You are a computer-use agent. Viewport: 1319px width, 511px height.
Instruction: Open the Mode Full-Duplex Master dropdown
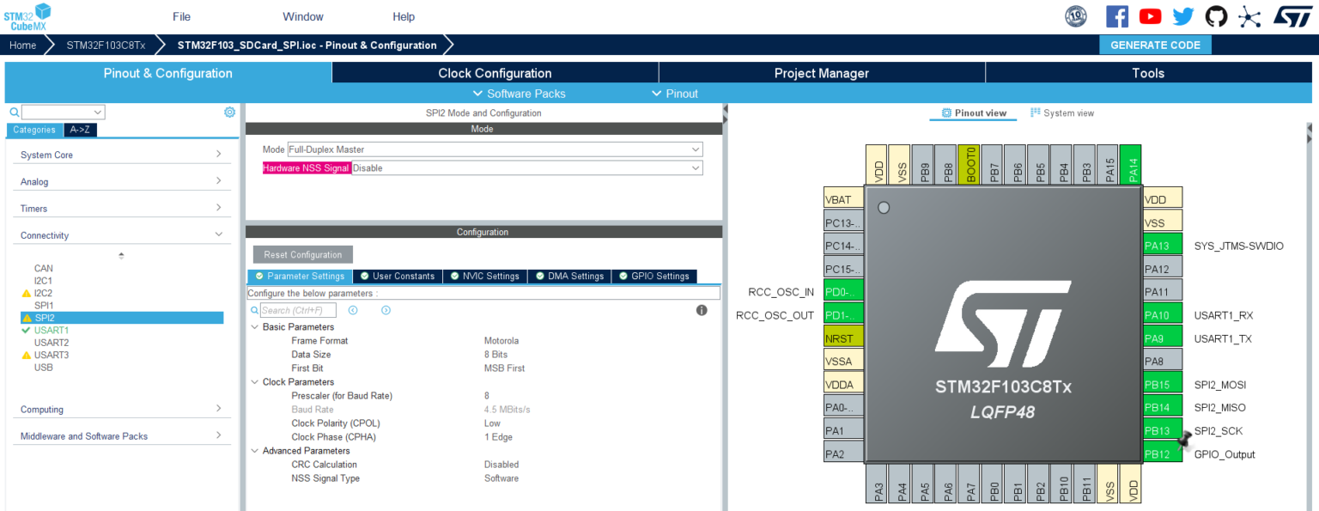click(x=495, y=149)
